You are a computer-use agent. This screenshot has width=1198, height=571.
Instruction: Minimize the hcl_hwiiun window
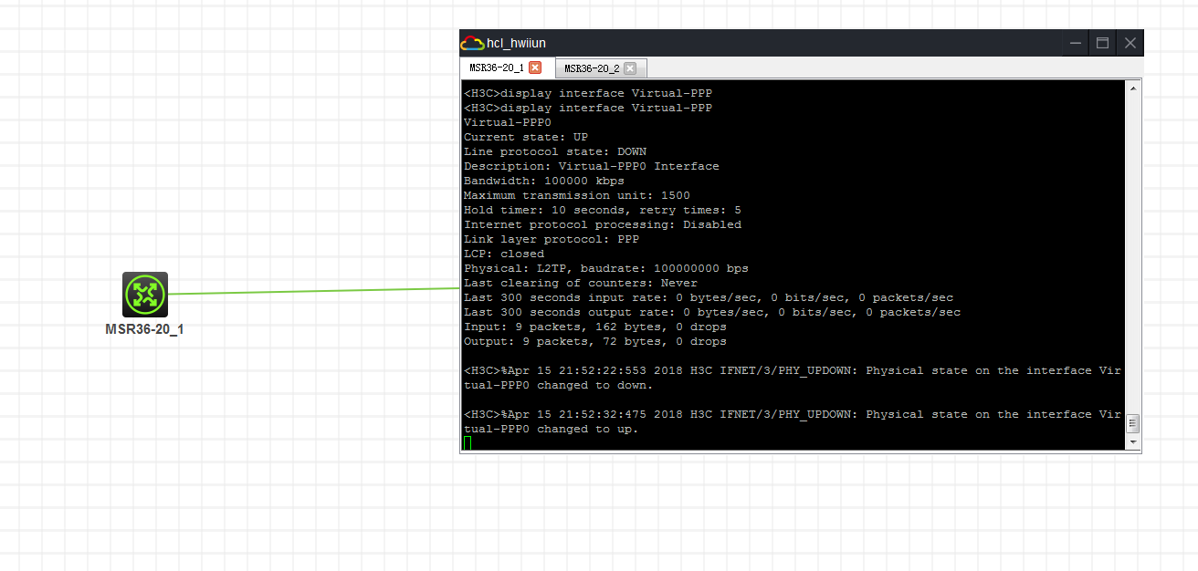(1077, 43)
